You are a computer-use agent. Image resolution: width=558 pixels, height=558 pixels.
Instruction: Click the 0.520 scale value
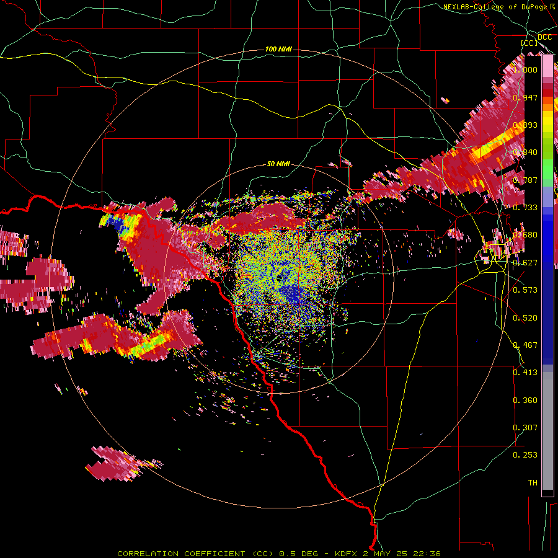pos(525,318)
